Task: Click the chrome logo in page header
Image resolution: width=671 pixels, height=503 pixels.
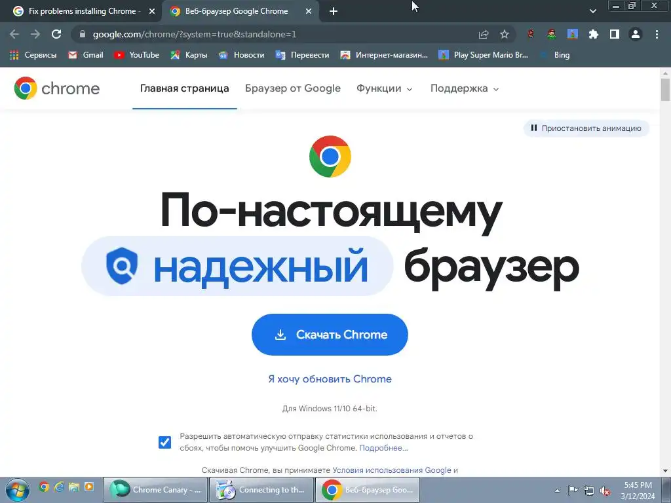Action: (x=56, y=88)
